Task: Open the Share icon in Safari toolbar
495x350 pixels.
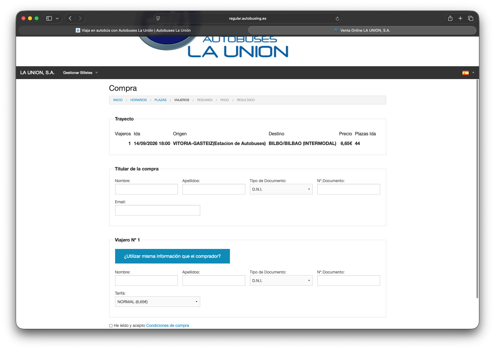Action: [450, 18]
